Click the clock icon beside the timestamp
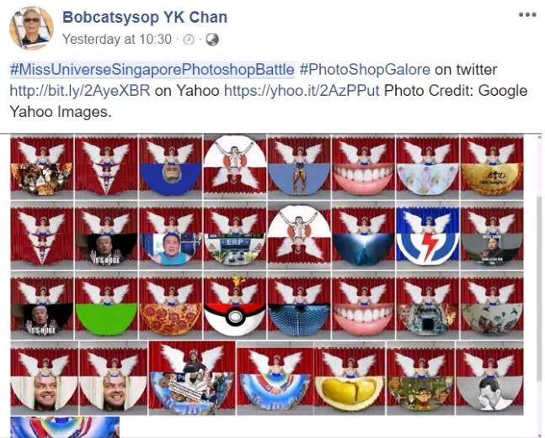The width and height of the screenshot is (545, 438). click(x=188, y=40)
